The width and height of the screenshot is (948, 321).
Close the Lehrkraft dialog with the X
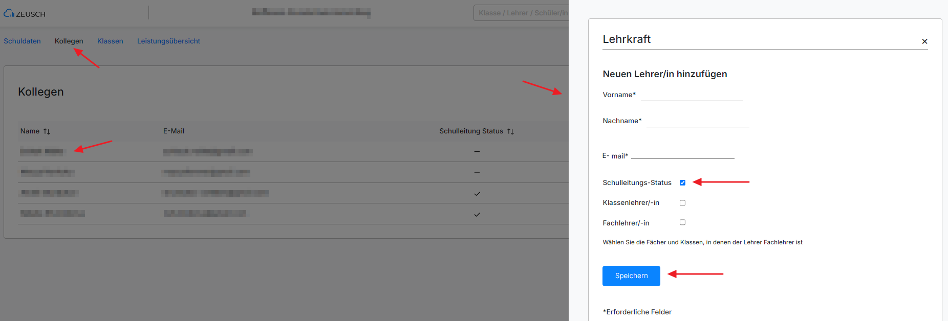point(924,41)
